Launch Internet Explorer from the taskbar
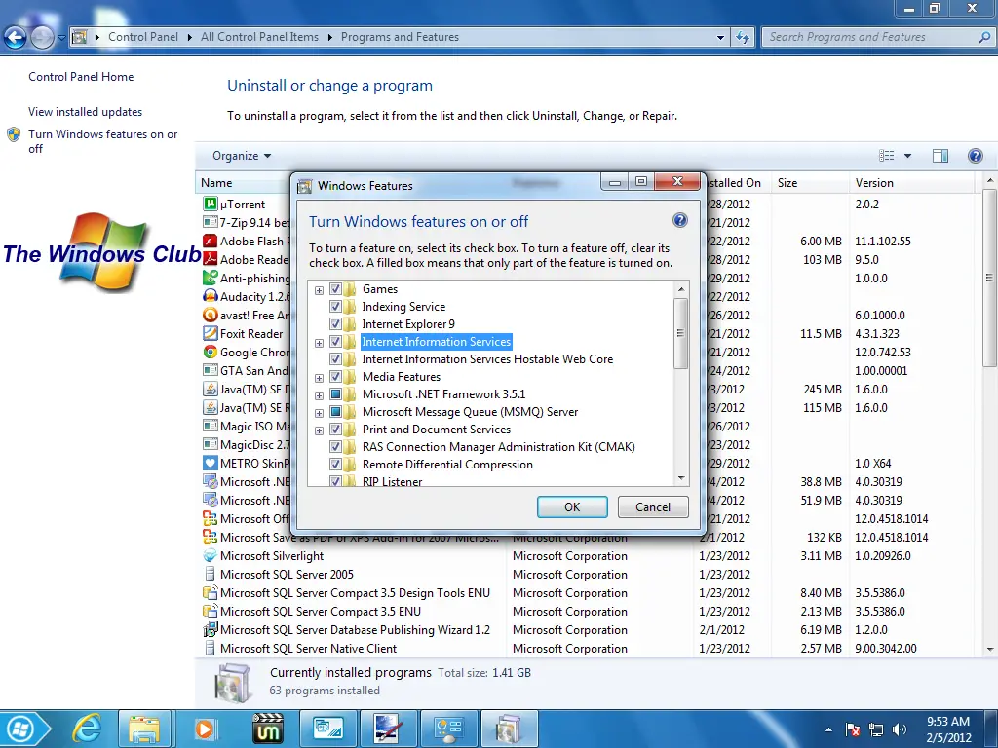The width and height of the screenshot is (998, 748). (87, 729)
